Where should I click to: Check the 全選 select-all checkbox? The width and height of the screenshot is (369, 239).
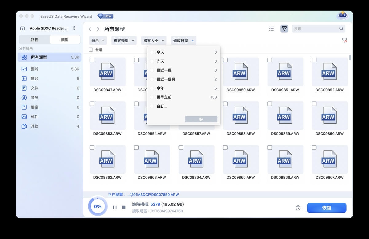coord(91,50)
